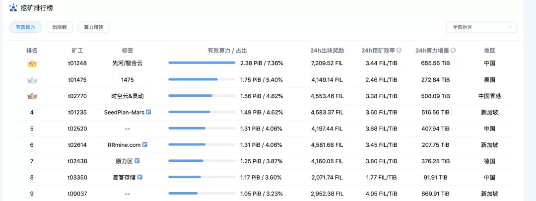
Task: Click the 7,209.52 FIL reward value
Action: 327,63
